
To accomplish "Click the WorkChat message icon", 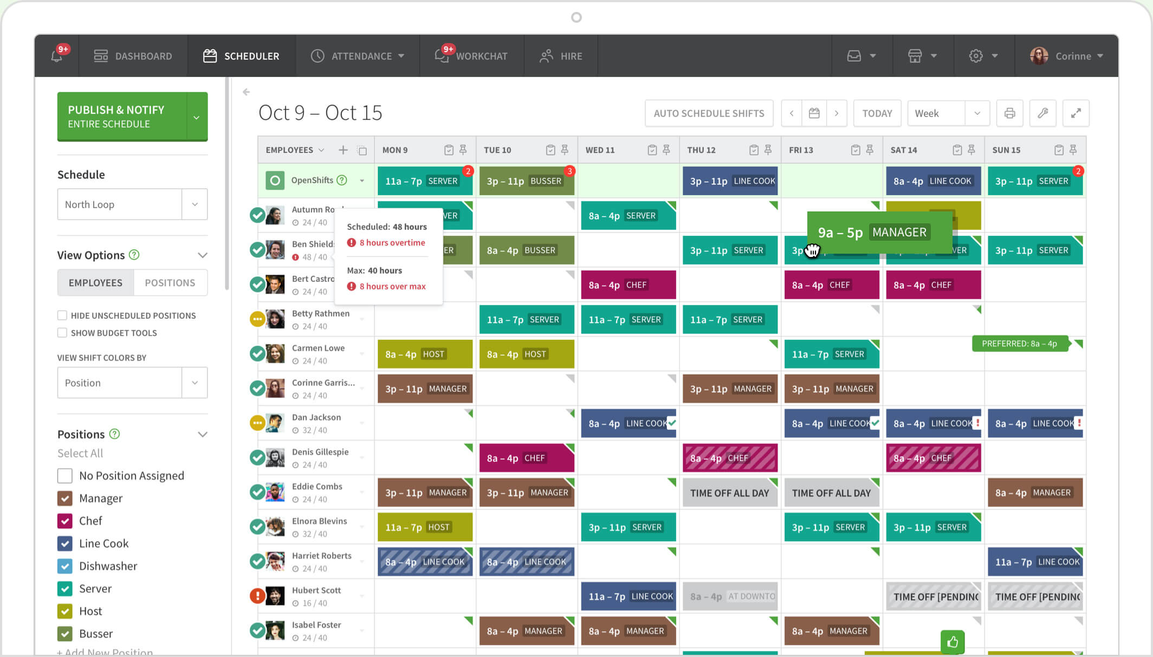I will (443, 55).
